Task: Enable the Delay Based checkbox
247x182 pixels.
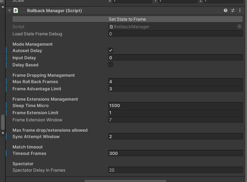Action: [x=111, y=65]
